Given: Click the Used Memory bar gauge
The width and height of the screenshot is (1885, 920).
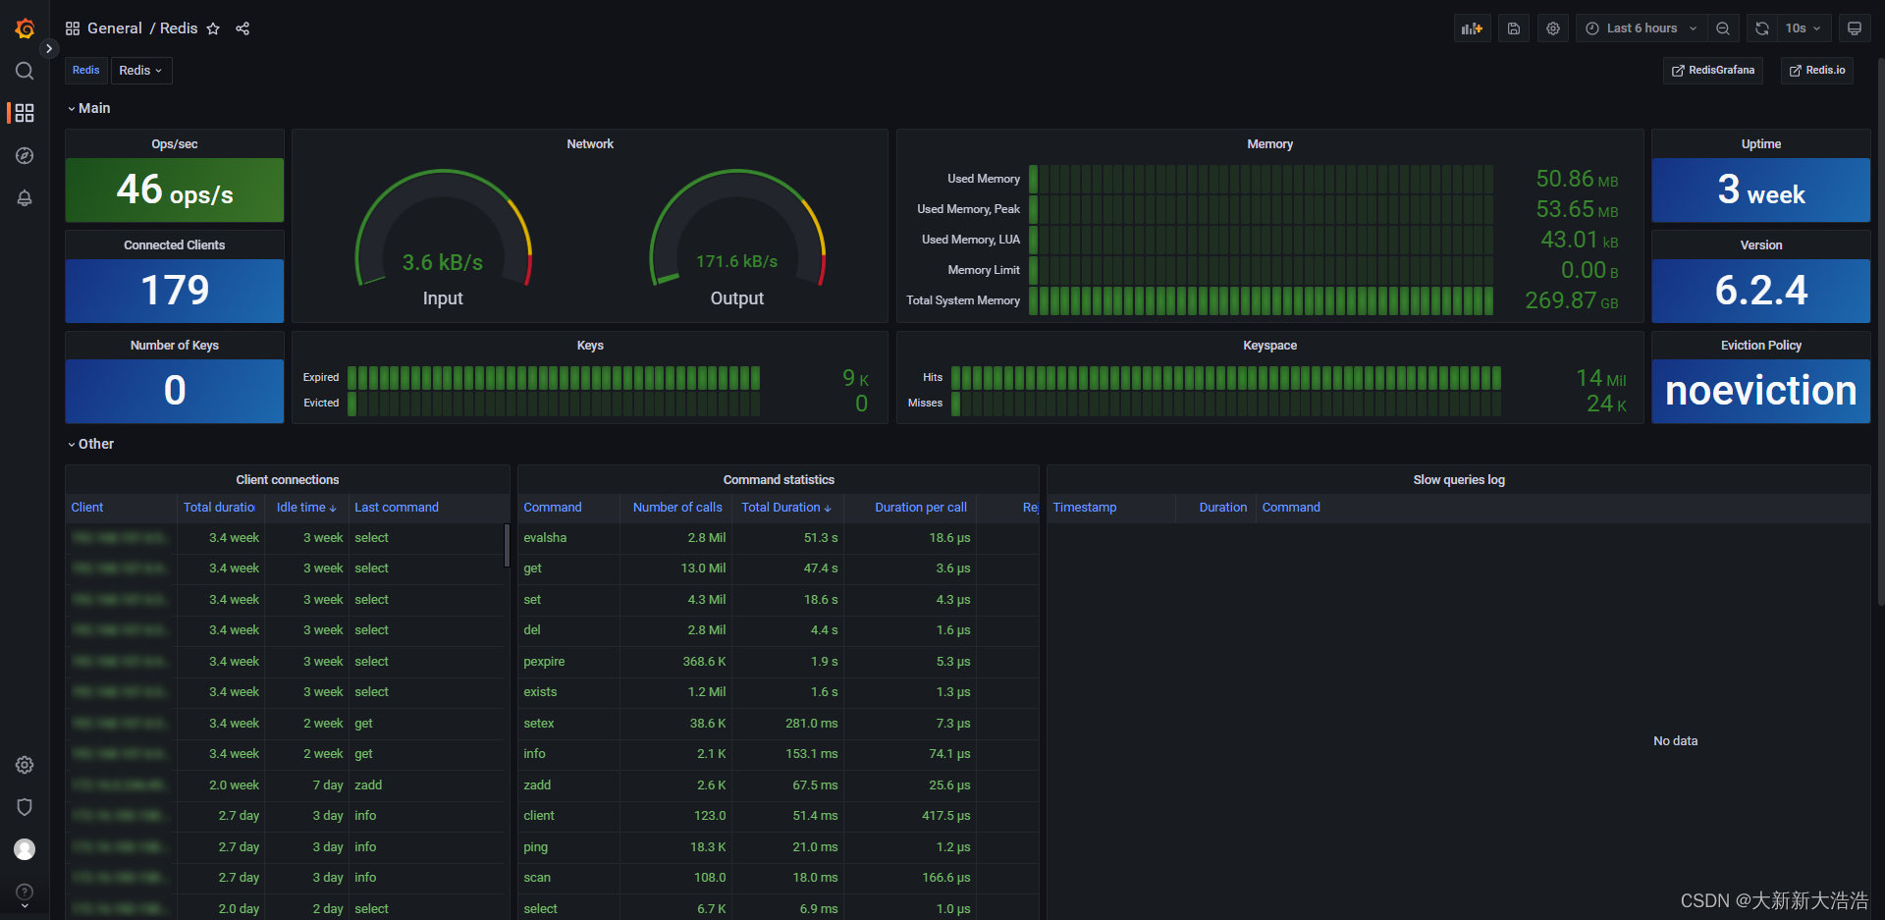Looking at the screenshot, I should click(1262, 179).
